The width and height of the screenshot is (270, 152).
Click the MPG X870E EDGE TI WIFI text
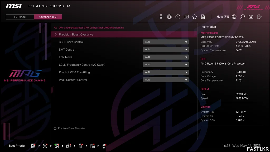point(222,37)
